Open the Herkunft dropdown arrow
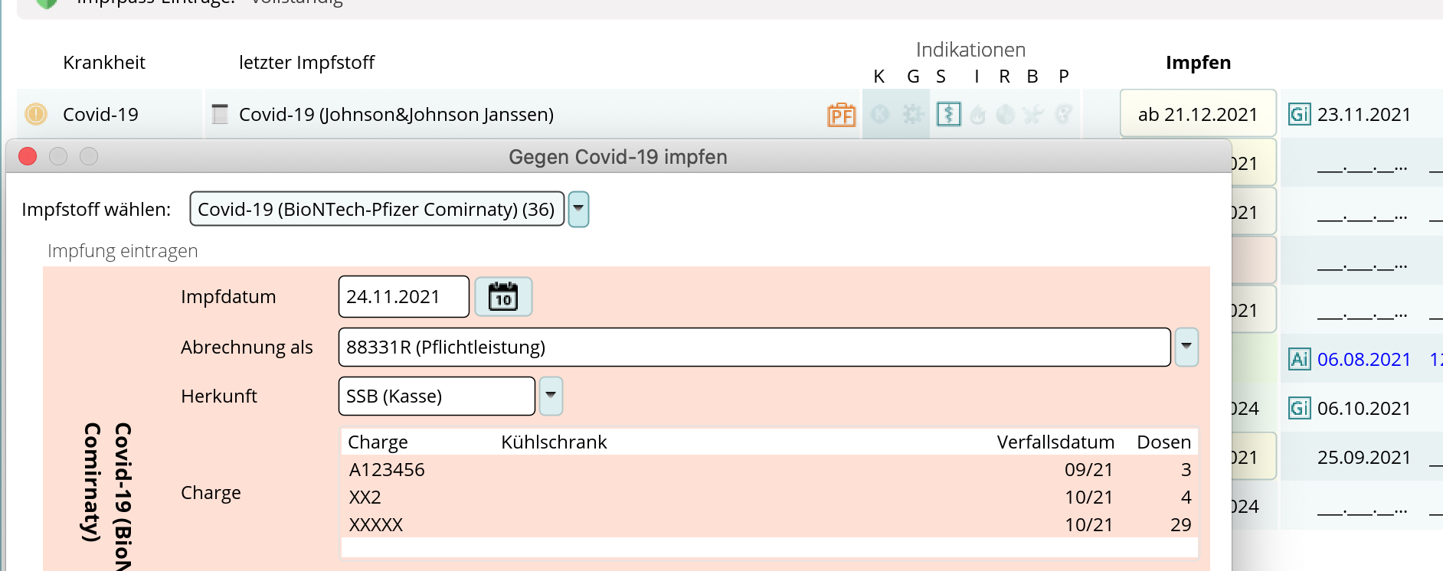Screen dimensions: 1443x571 [x=551, y=396]
